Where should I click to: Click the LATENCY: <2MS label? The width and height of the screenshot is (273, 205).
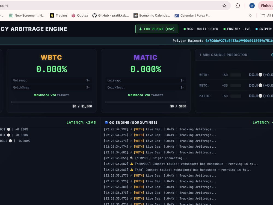[81, 122]
